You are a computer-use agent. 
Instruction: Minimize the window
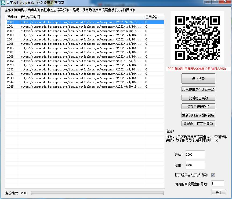(x=208, y=2)
